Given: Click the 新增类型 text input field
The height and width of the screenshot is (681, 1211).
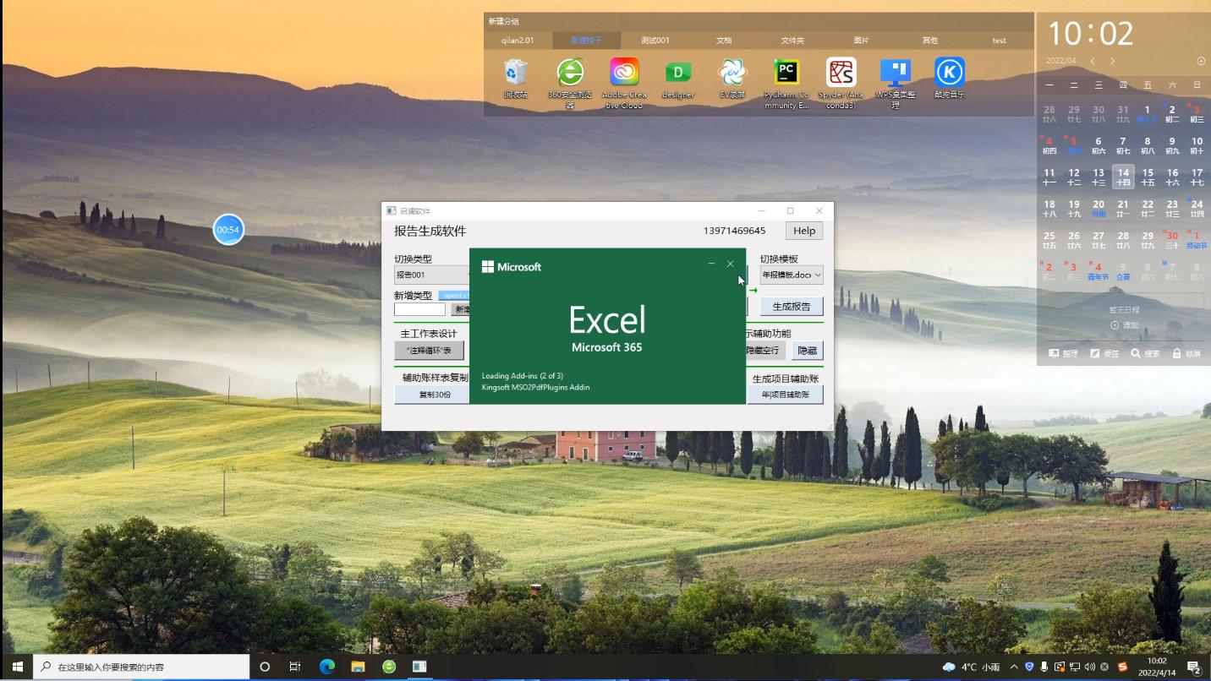Looking at the screenshot, I should click(419, 309).
